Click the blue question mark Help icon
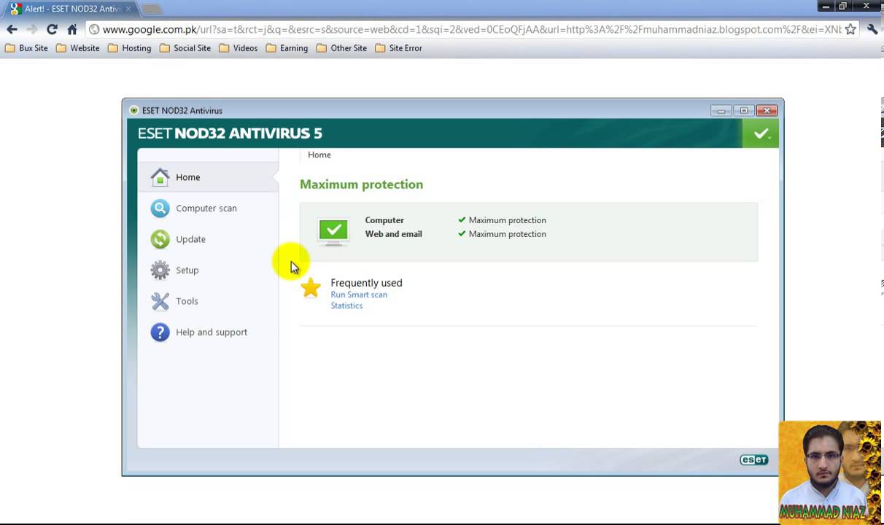The height and width of the screenshot is (525, 884). [160, 332]
